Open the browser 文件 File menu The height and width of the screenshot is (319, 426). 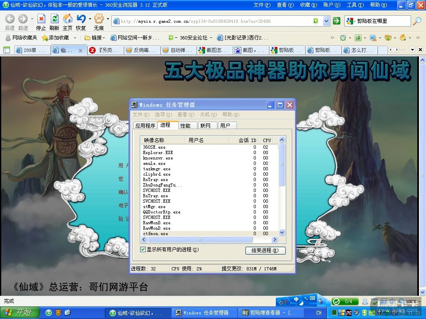tap(262, 5)
